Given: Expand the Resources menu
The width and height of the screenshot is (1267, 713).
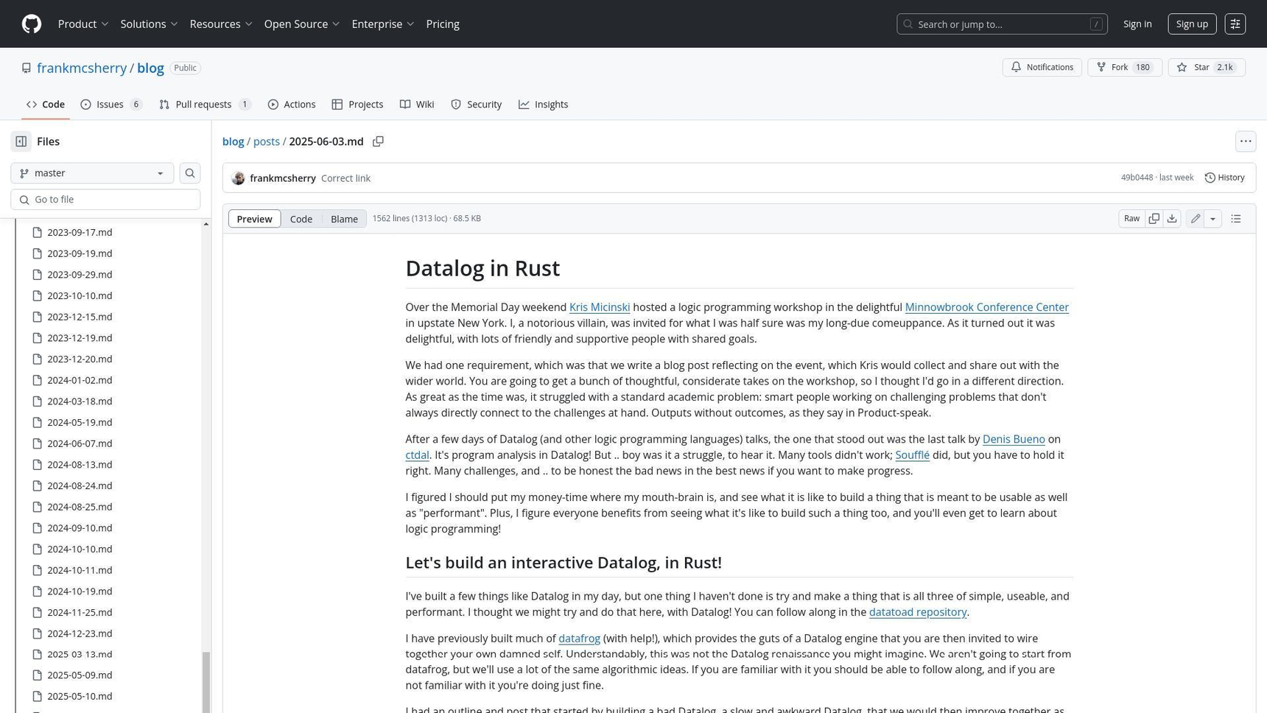Looking at the screenshot, I should 221,24.
